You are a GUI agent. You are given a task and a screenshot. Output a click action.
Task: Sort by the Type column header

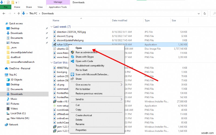(x=147, y=20)
